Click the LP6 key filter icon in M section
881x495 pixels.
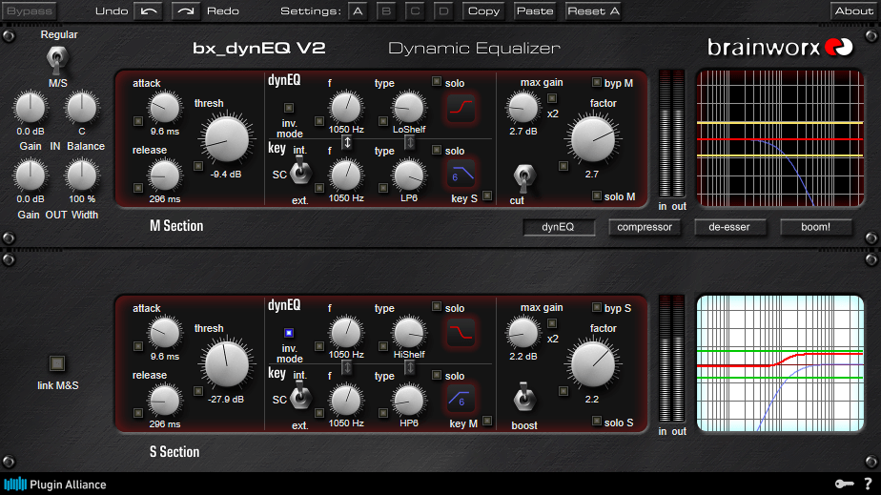coord(461,175)
